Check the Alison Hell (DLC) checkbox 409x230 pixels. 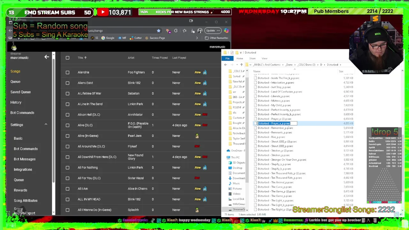click(67, 114)
